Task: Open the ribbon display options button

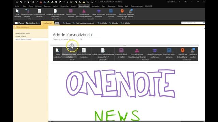Action: tap(185, 2)
